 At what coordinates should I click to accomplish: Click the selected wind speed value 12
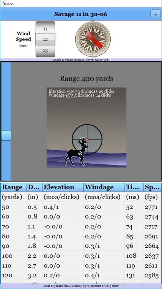point(45,39)
